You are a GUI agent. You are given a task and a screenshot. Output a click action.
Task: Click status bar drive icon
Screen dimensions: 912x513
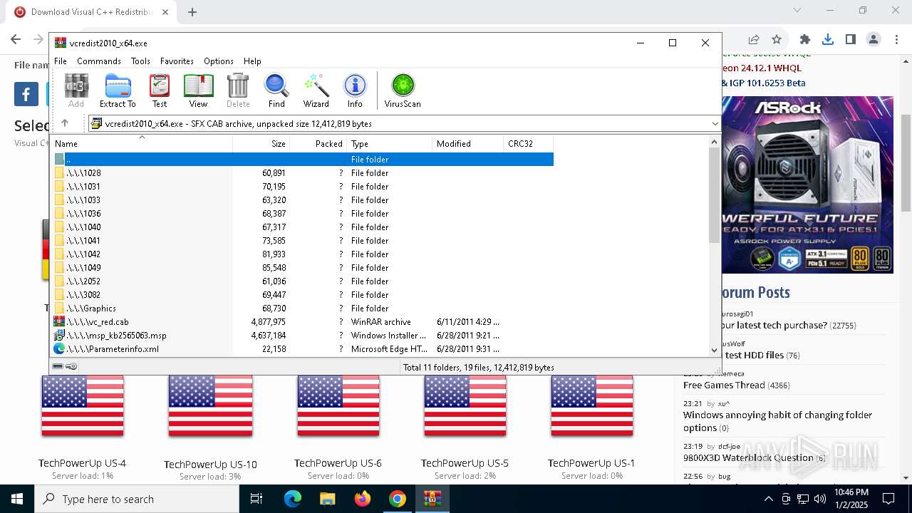(58, 366)
